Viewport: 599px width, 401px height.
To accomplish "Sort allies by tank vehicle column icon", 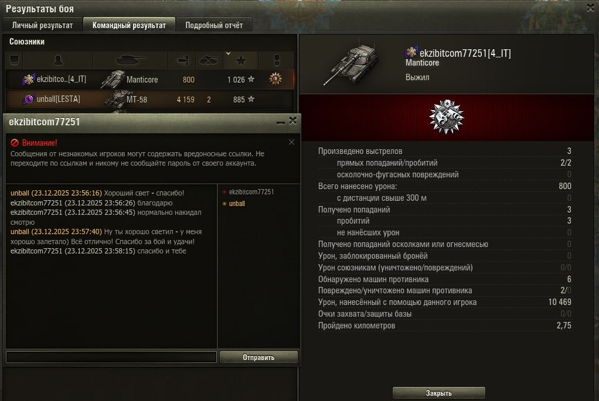I will coord(131,60).
